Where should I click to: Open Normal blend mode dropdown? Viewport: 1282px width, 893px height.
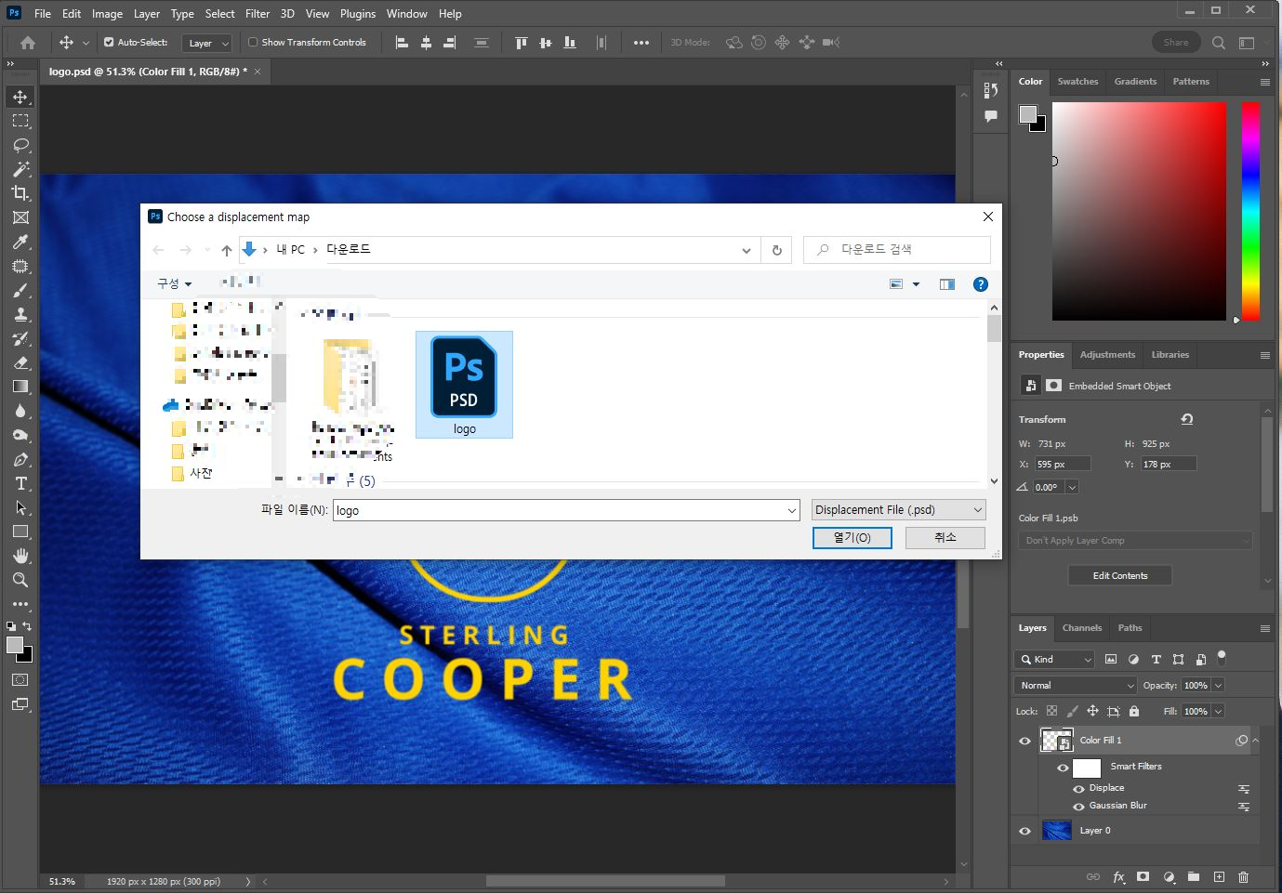click(x=1077, y=685)
